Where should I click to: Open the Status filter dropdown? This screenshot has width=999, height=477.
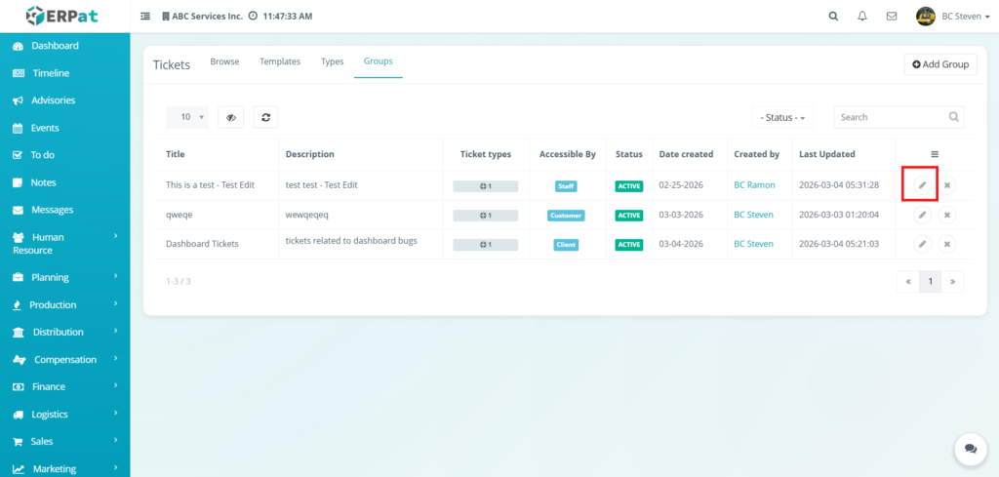783,117
